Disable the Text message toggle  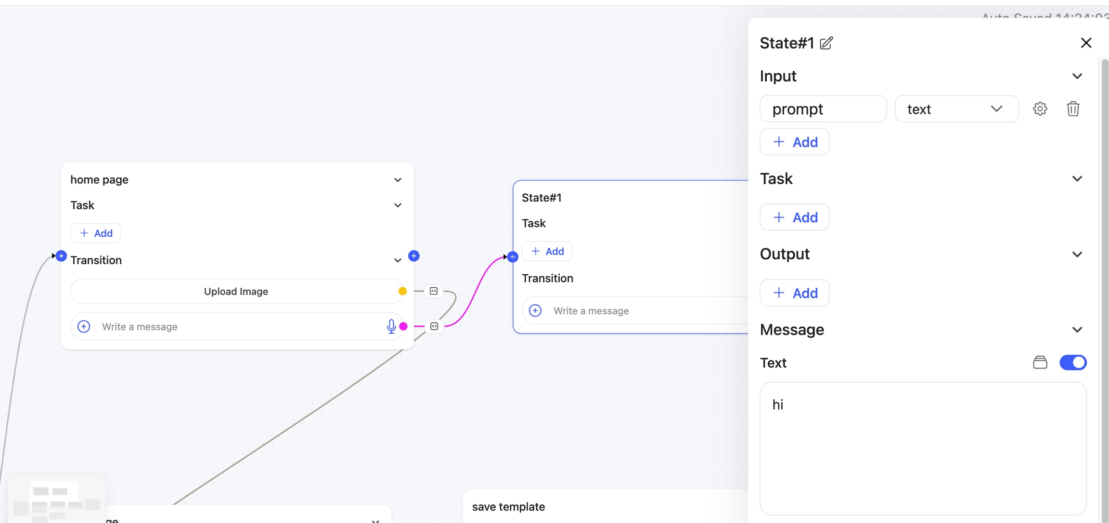click(x=1072, y=362)
